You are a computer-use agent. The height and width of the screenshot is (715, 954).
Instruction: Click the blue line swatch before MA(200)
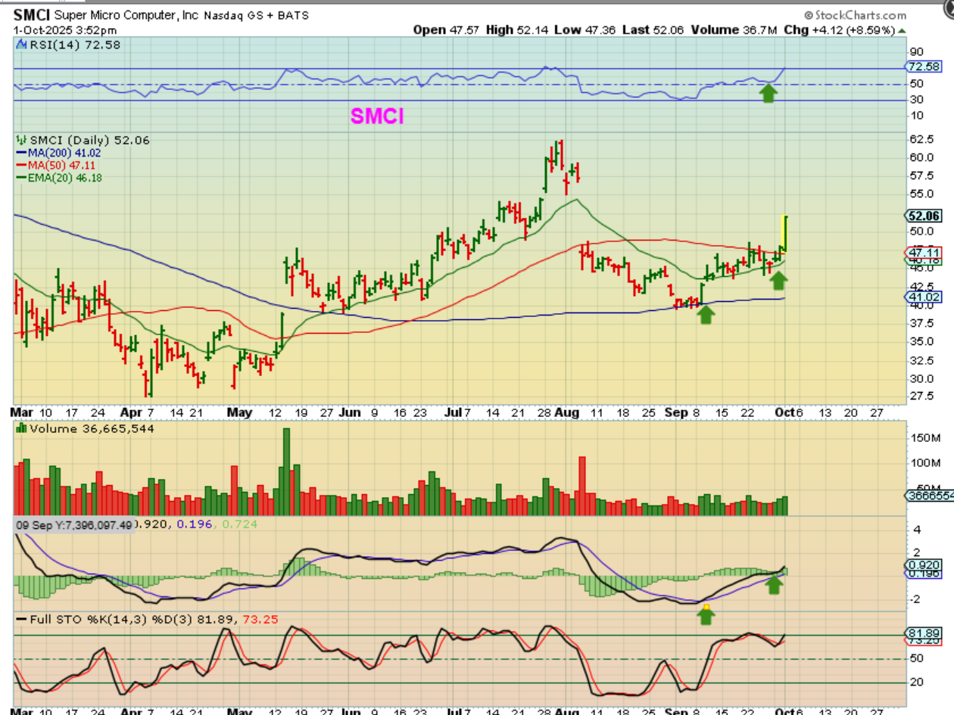(x=20, y=153)
